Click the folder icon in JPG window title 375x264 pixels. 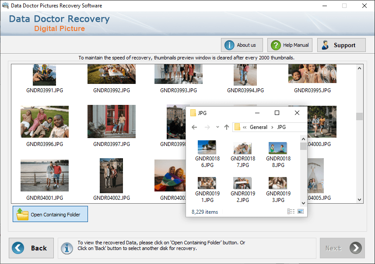(x=193, y=113)
